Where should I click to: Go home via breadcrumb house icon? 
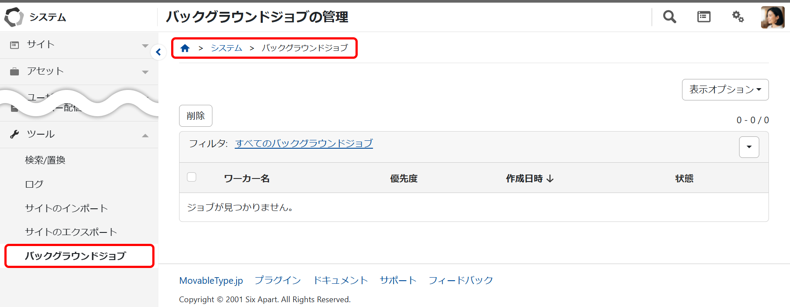tap(185, 48)
